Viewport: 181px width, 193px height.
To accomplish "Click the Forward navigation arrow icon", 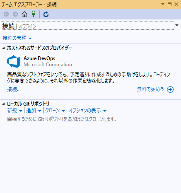I will (15, 14).
